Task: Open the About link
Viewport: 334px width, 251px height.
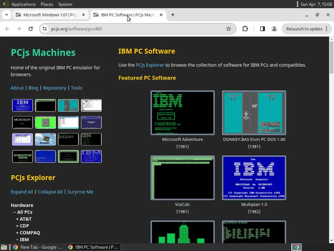Action: click(17, 88)
